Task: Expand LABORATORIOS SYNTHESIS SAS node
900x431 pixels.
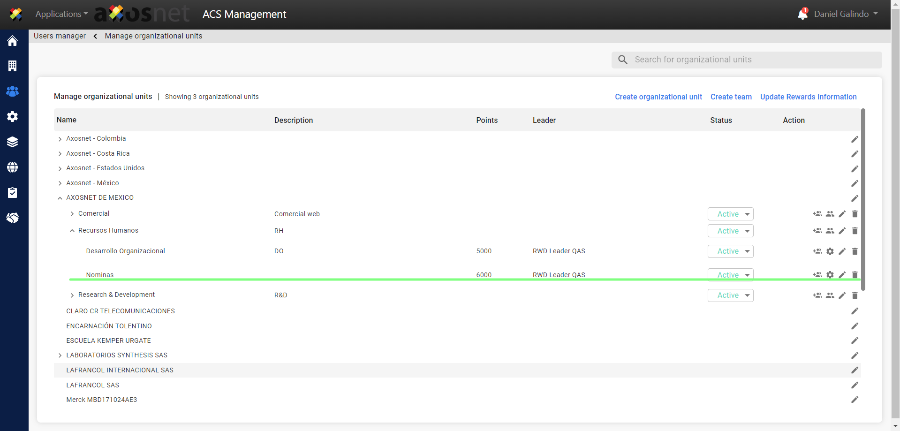Action: click(60, 355)
